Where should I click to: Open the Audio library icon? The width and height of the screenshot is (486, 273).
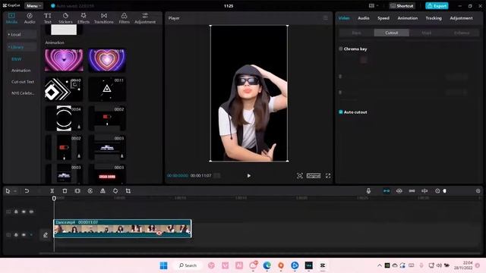pyautogui.click(x=30, y=18)
